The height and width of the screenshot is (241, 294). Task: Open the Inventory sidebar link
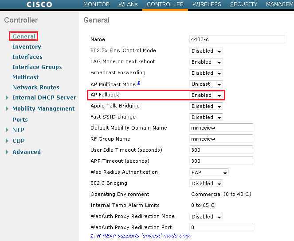(x=27, y=46)
